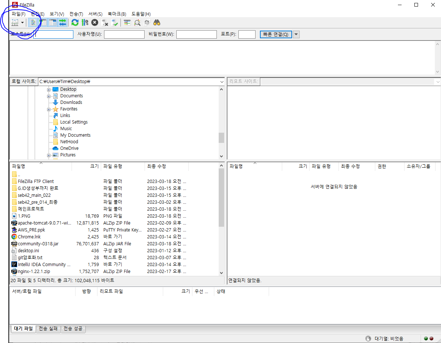Open the 편집(E) menu
441x343 pixels.
[38, 14]
